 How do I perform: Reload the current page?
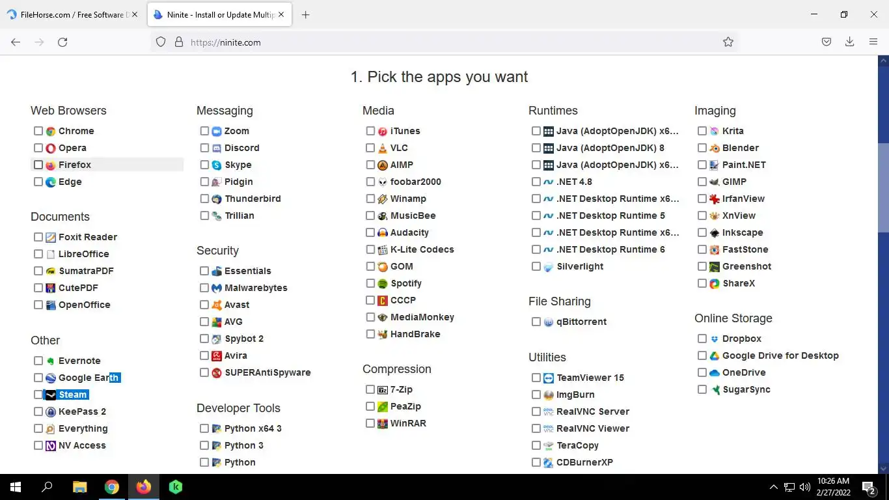(x=62, y=42)
